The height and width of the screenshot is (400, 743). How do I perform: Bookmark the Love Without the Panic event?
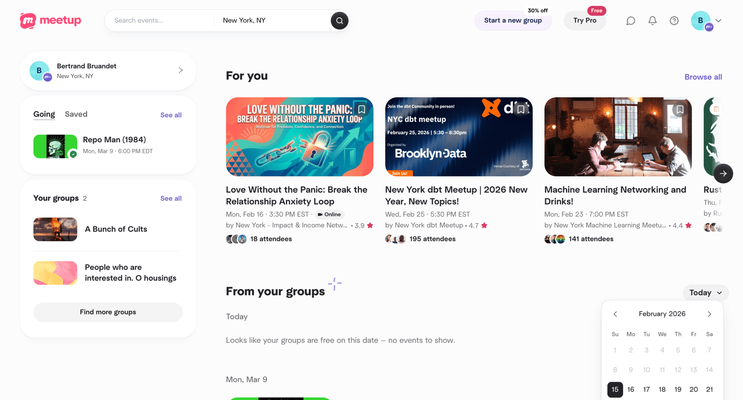click(361, 110)
